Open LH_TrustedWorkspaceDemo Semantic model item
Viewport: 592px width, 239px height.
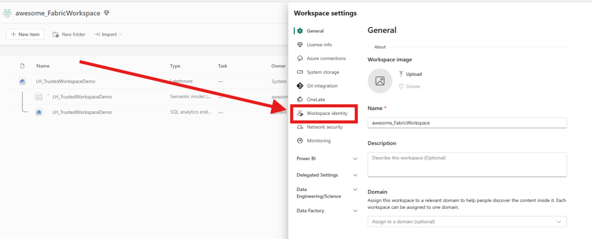click(82, 96)
